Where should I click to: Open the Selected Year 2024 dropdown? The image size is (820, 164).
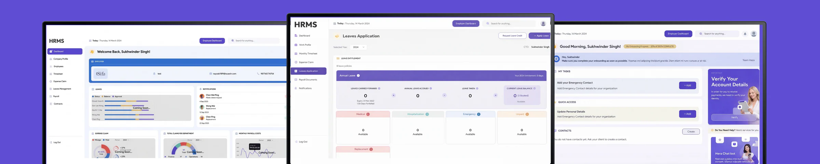[358, 47]
